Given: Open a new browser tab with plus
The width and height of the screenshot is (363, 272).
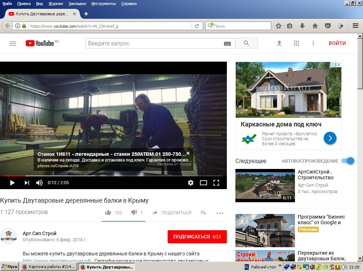Looking at the screenshot, I should click(x=86, y=14).
